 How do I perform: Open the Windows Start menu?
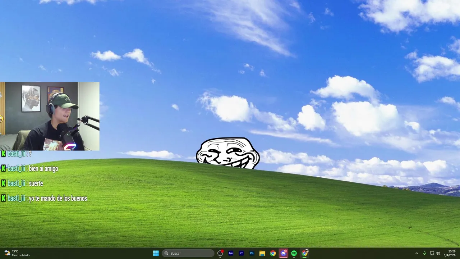click(156, 253)
